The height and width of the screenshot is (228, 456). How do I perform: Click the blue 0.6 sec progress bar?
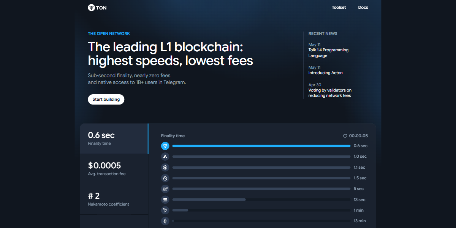[261, 146]
